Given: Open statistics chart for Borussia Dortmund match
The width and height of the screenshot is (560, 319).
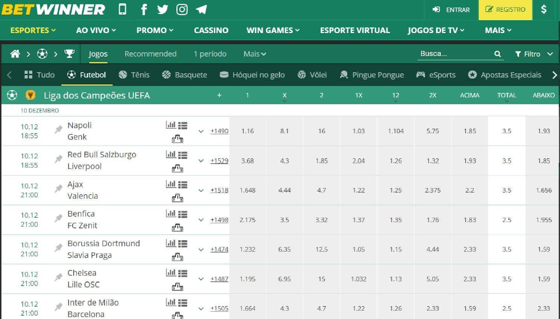Looking at the screenshot, I should point(171,243).
